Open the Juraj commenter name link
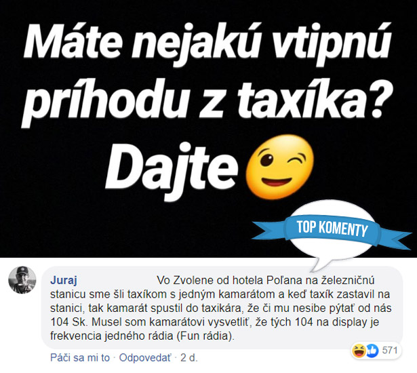This screenshot has height=373, width=417. pyautogui.click(x=64, y=280)
